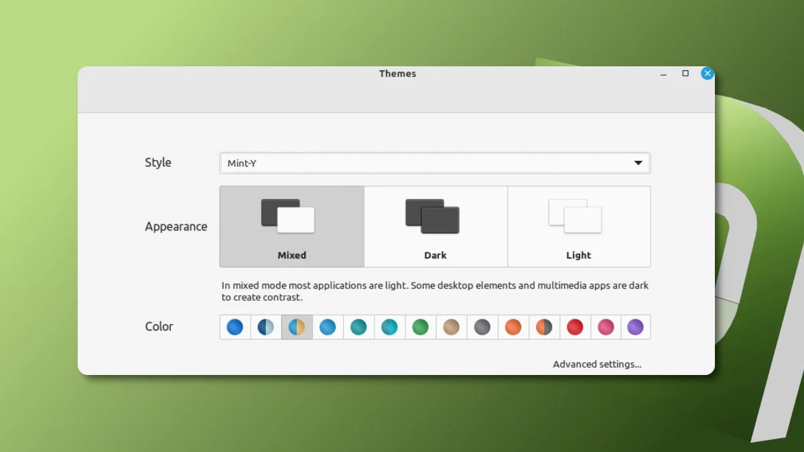Open the Style dropdown showing Mint-Y
Image resolution: width=804 pixels, height=452 pixels.
coord(435,163)
